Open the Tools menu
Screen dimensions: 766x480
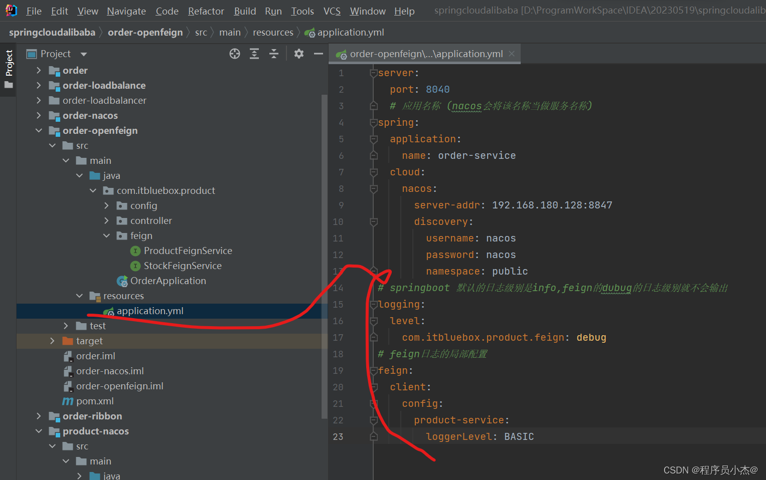[x=302, y=11]
